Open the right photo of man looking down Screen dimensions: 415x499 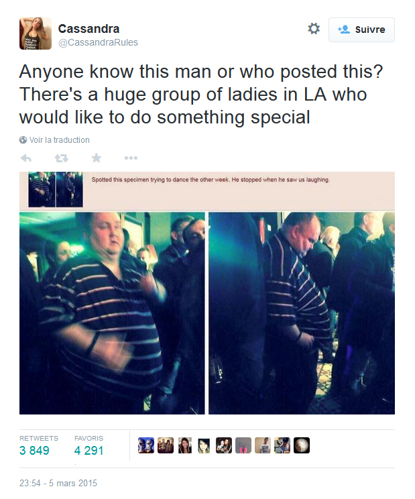click(302, 313)
